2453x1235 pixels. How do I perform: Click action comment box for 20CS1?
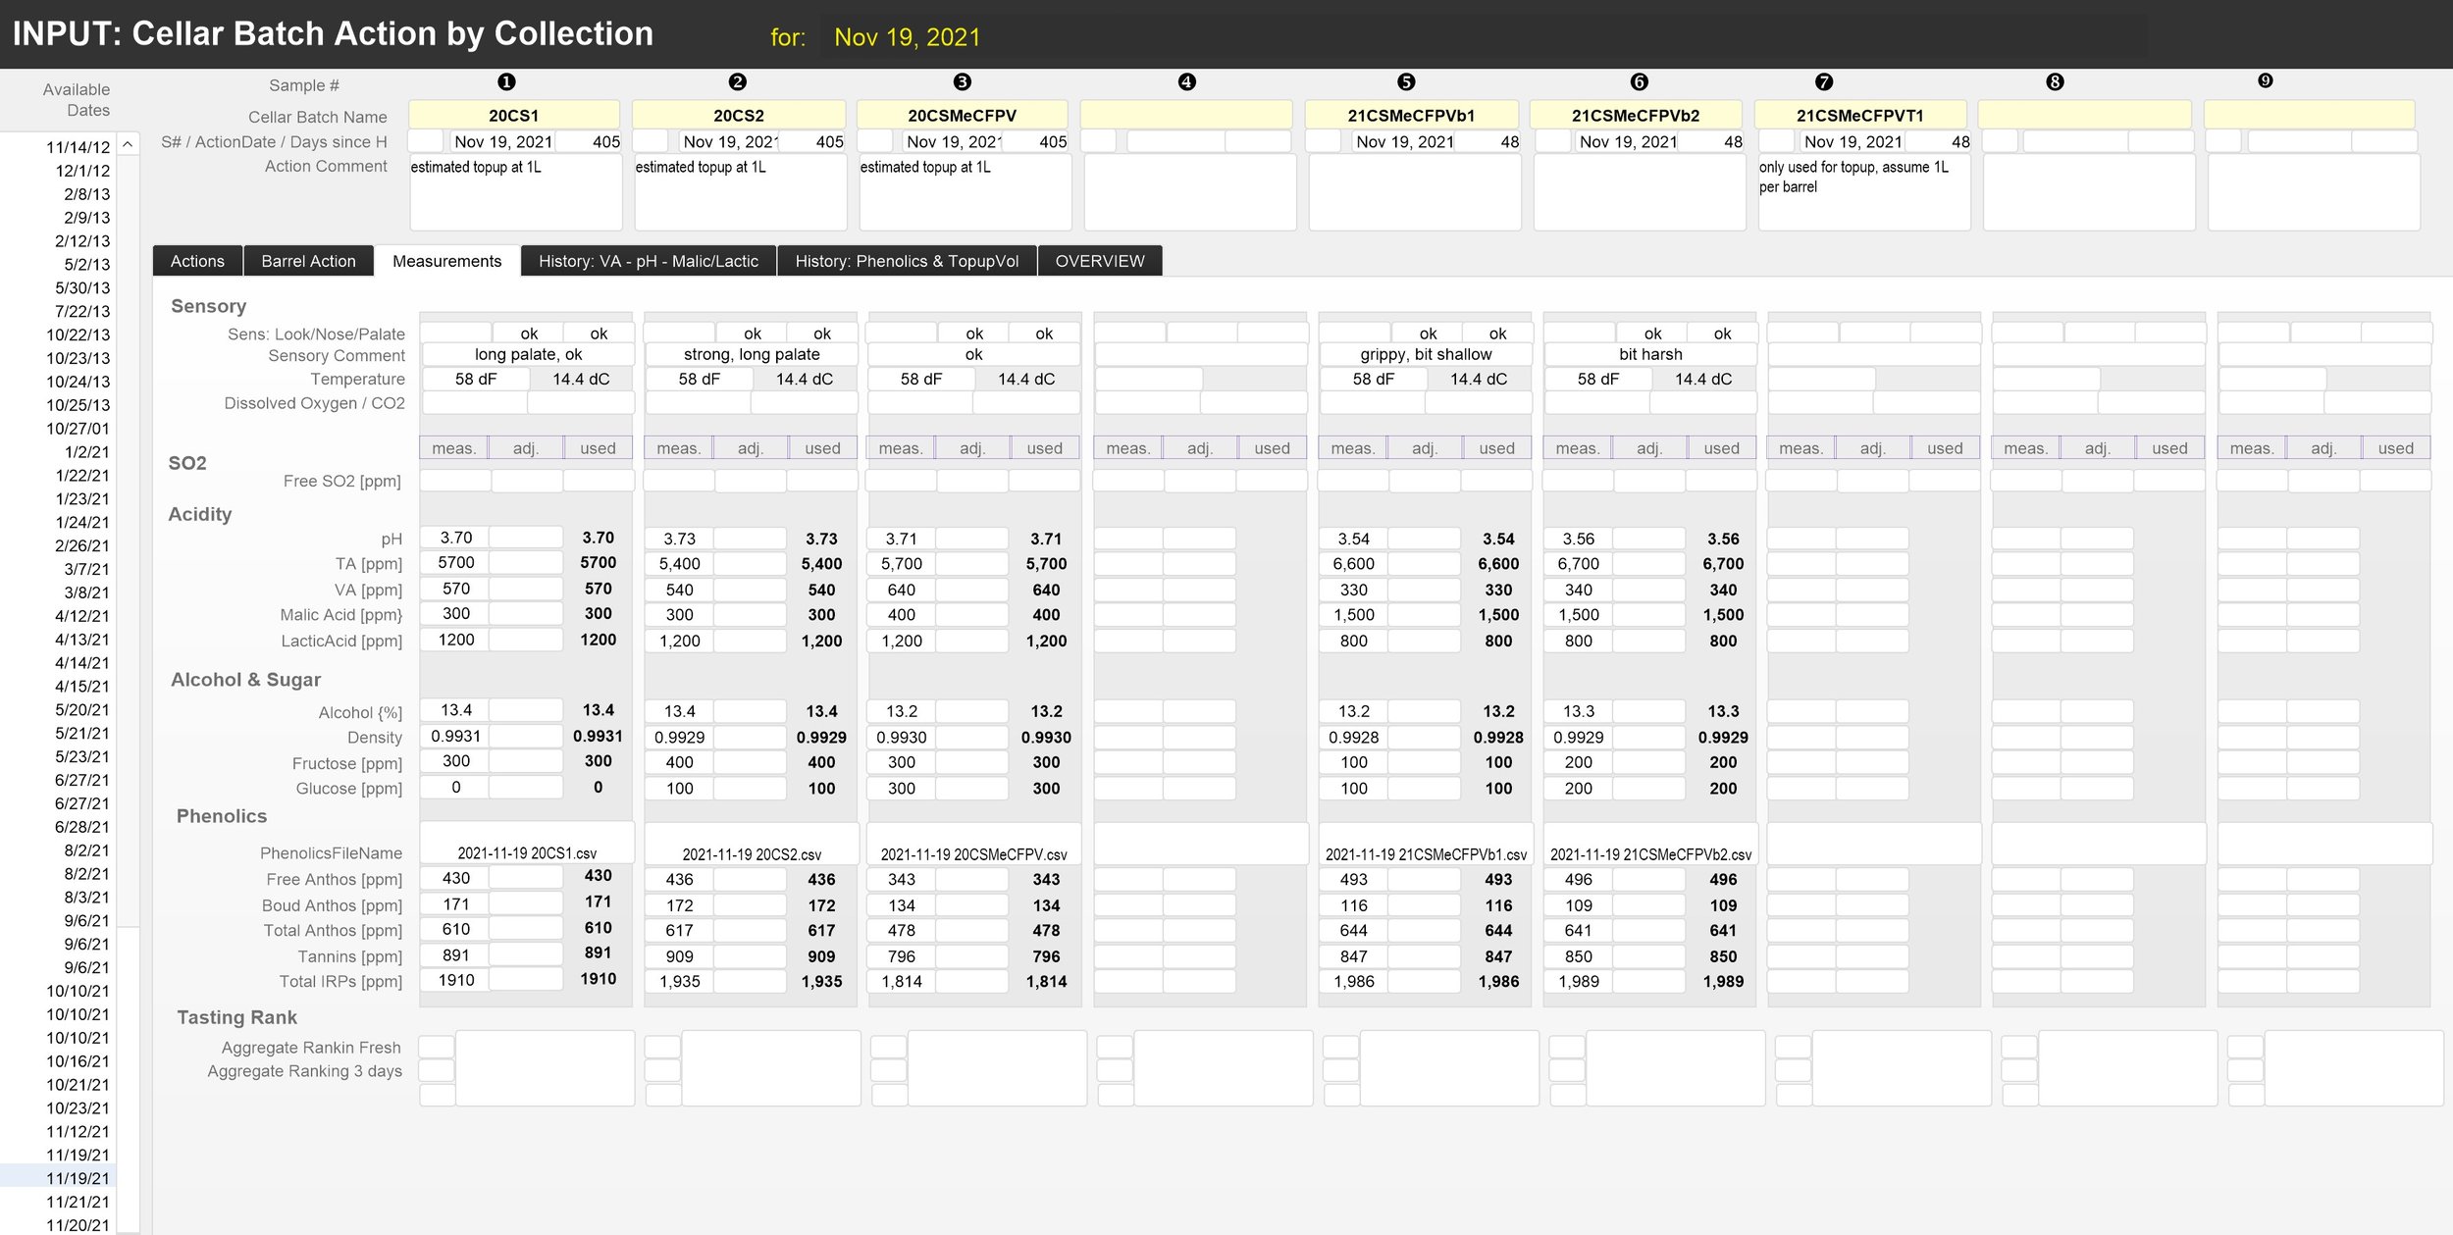[x=516, y=192]
